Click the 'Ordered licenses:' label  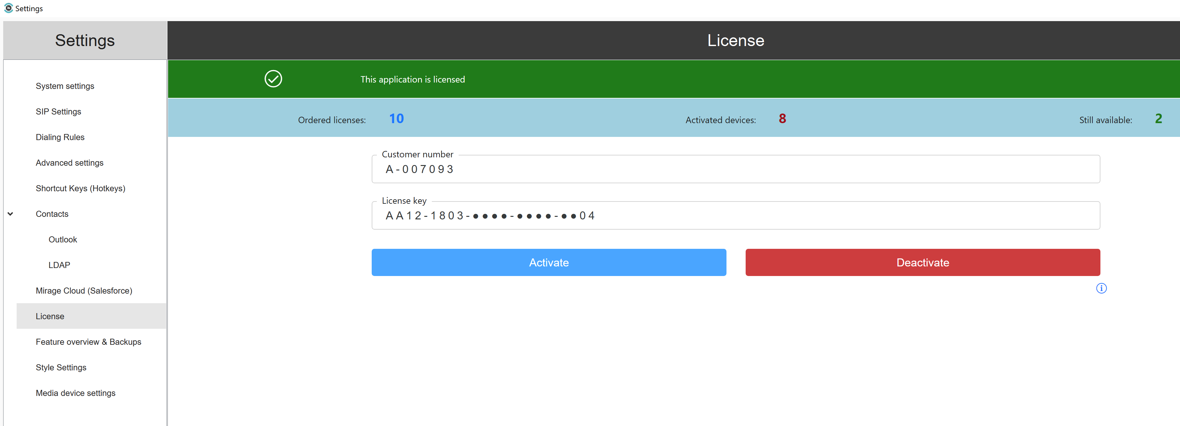(x=332, y=120)
